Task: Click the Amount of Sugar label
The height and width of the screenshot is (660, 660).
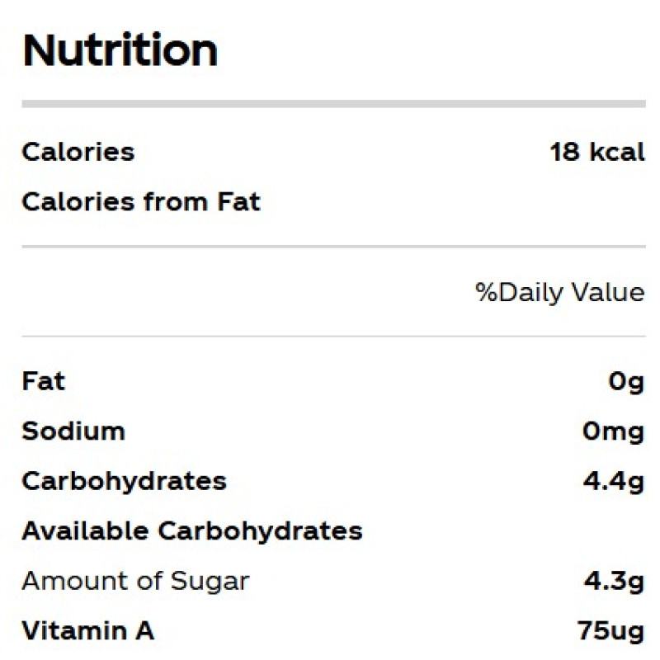Action: [x=135, y=581]
